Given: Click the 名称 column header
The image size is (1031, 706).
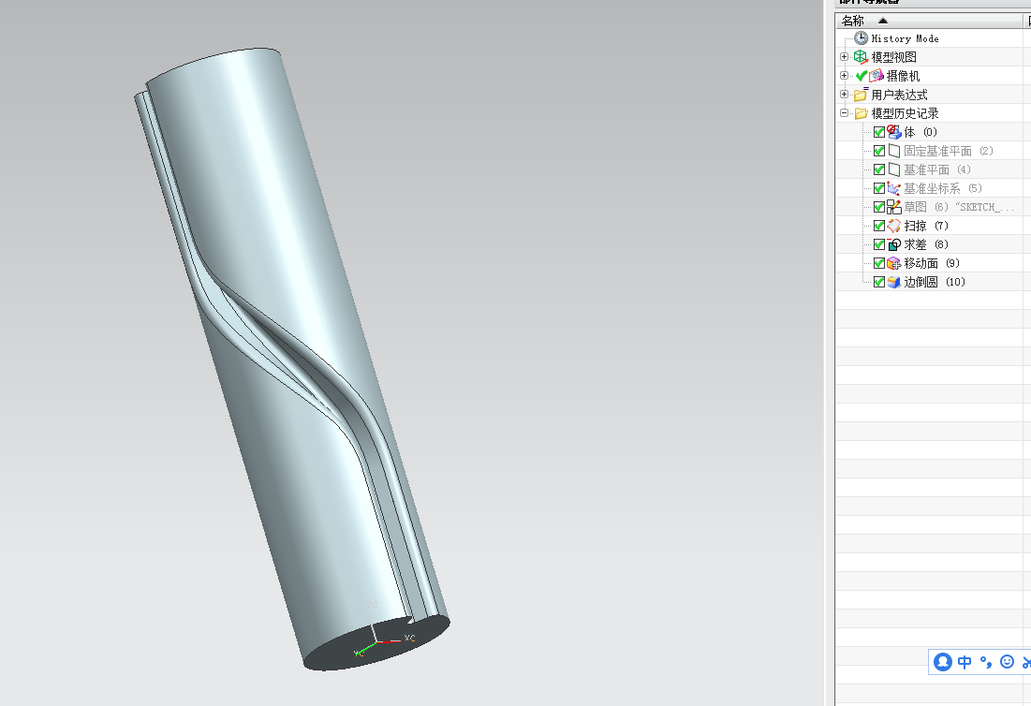Looking at the screenshot, I should point(929,21).
